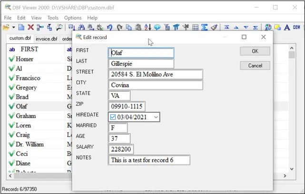305x194 pixels.
Task: Click the table grid view icon
Action: click(195, 27)
